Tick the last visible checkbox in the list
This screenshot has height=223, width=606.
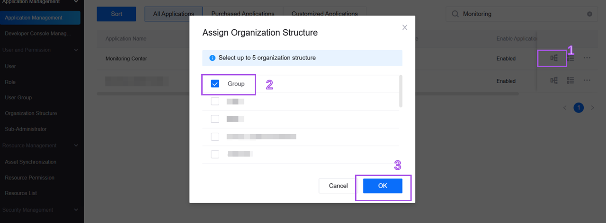pyautogui.click(x=215, y=154)
